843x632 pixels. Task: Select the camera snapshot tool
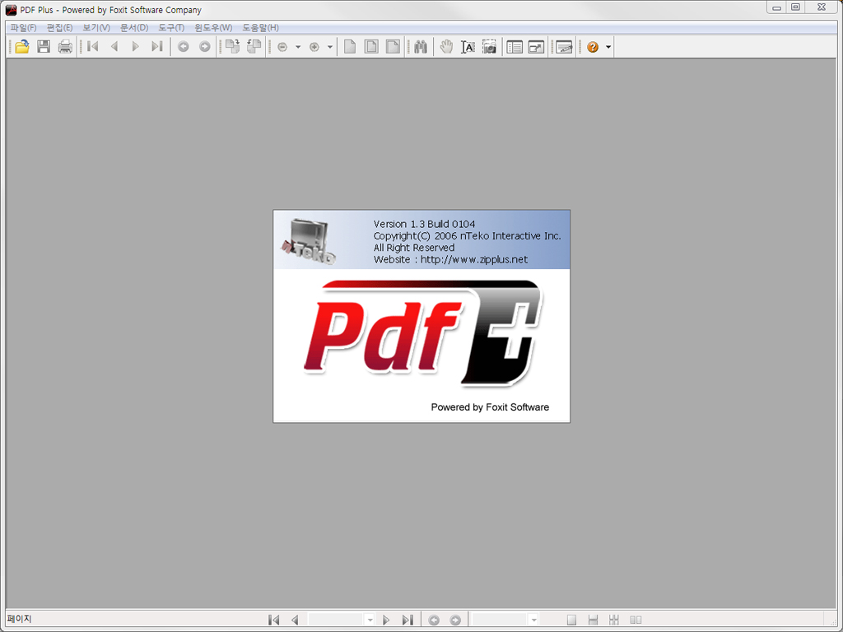(489, 47)
